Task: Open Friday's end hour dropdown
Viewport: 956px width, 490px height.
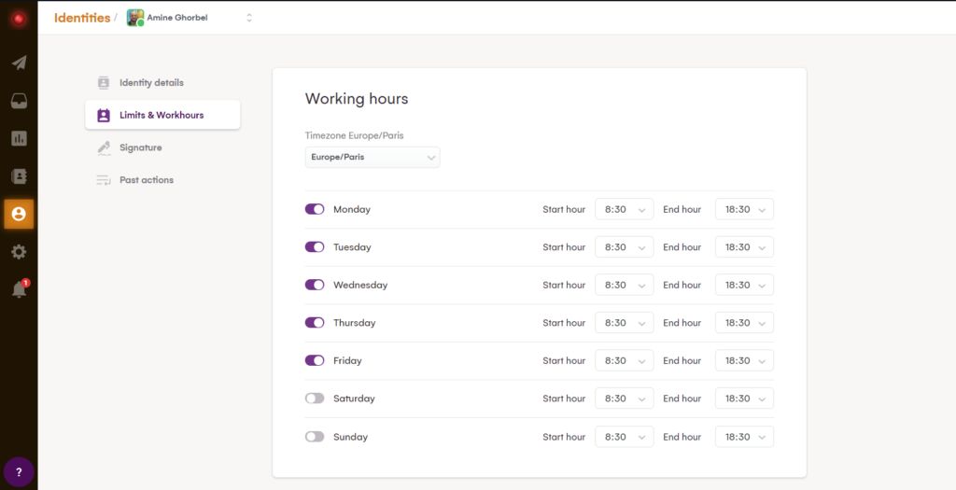Action: click(744, 360)
